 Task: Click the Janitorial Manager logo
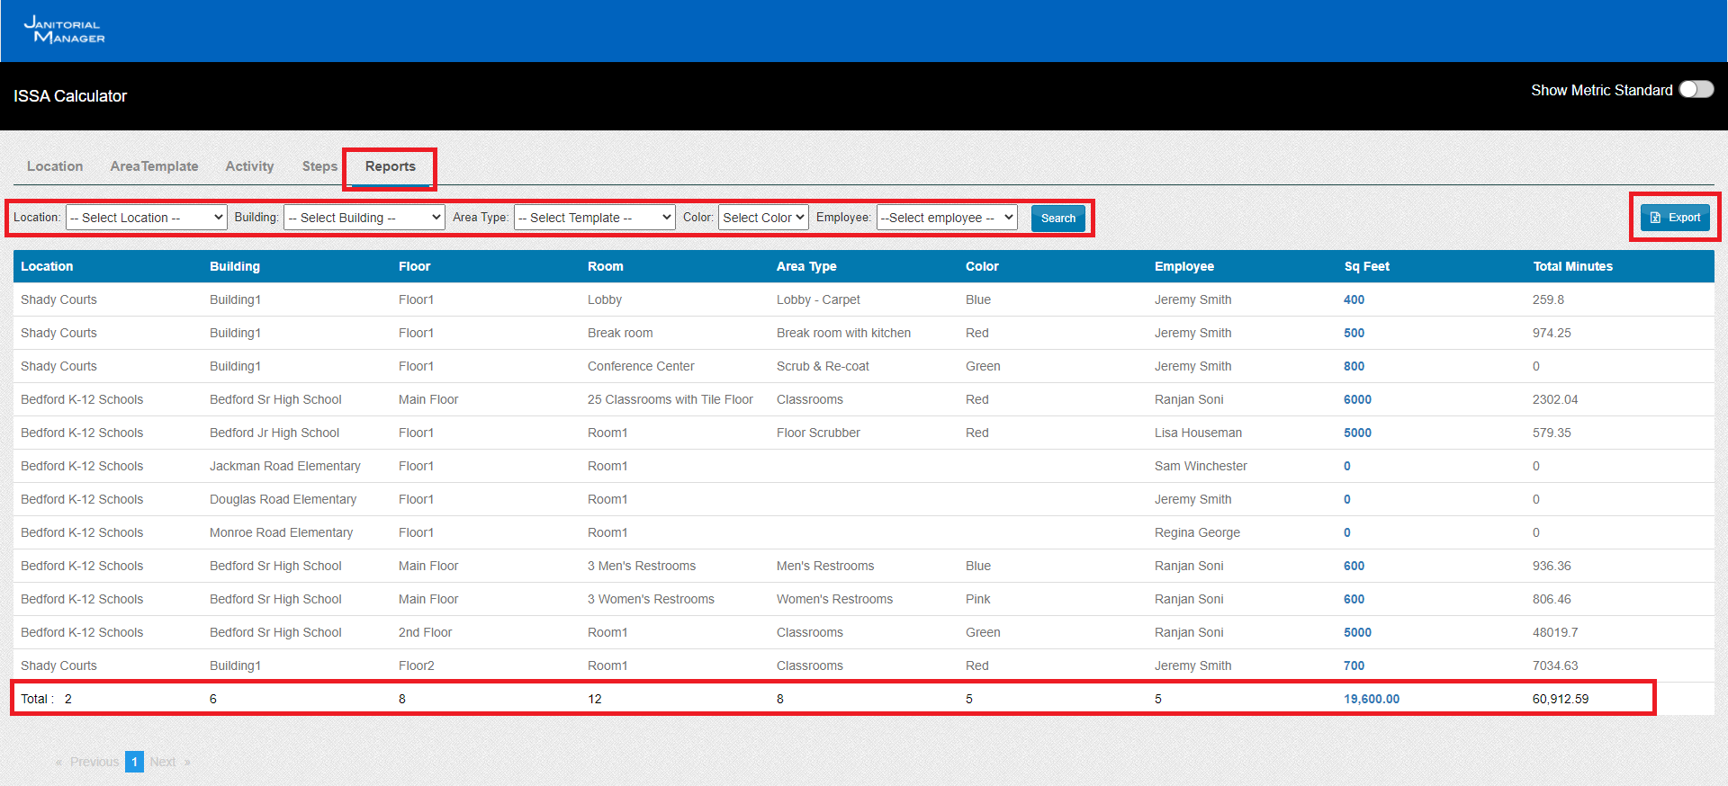pos(64,30)
